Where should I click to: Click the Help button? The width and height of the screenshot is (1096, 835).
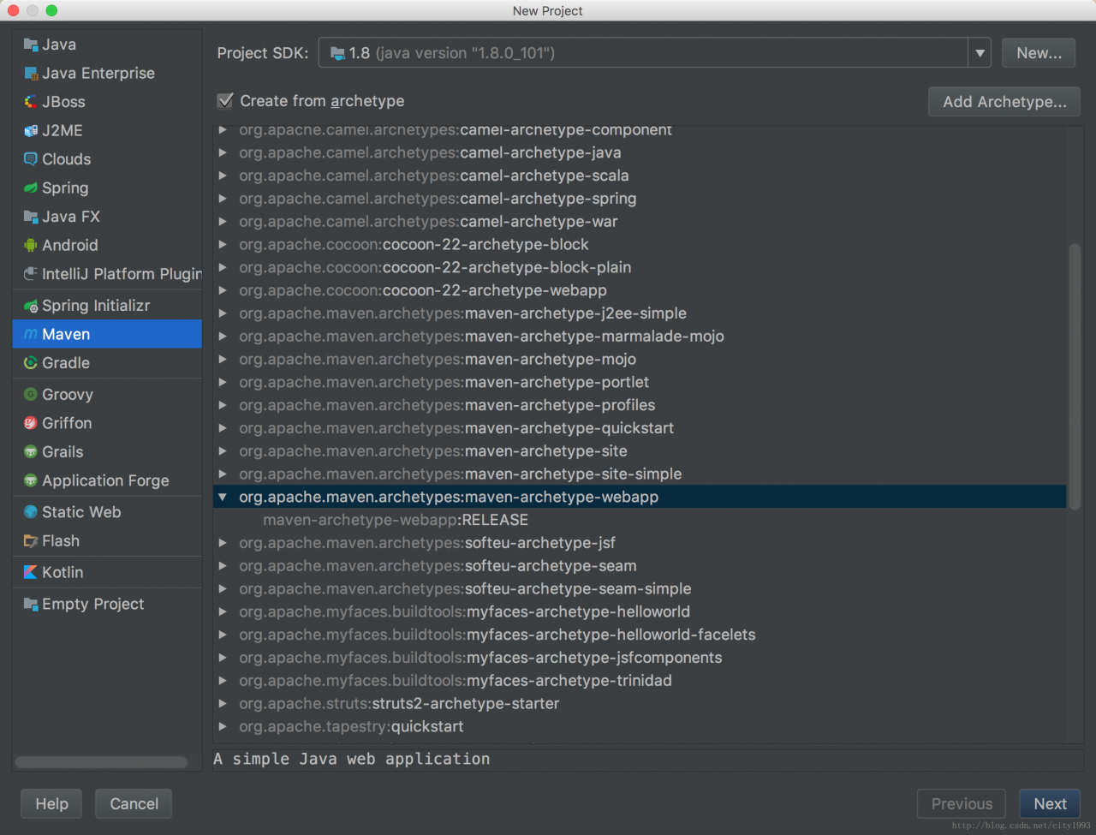click(x=51, y=804)
